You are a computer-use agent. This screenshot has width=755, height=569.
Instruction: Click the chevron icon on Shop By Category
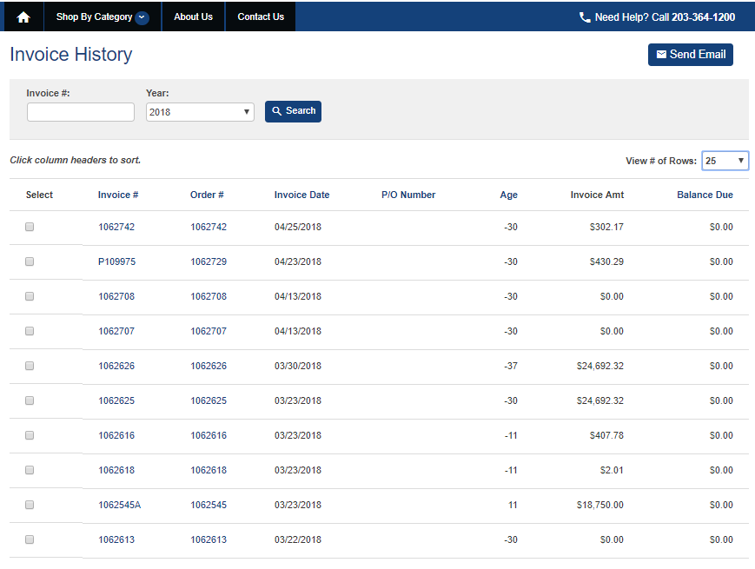pyautogui.click(x=140, y=16)
